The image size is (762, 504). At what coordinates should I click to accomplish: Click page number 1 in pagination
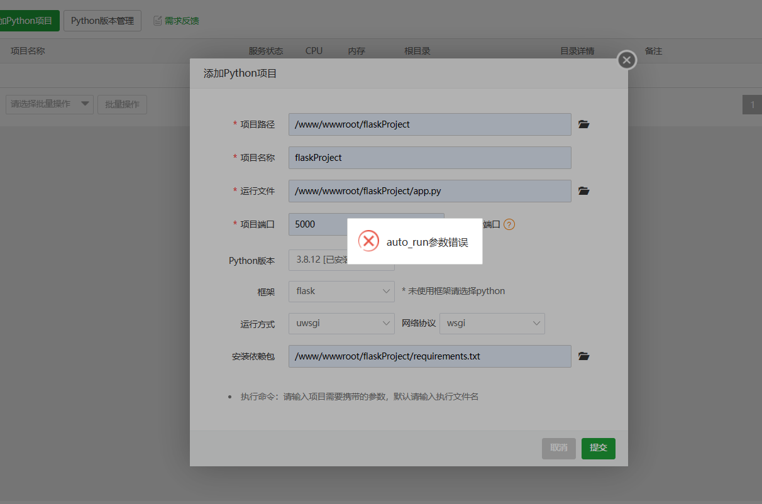point(752,105)
